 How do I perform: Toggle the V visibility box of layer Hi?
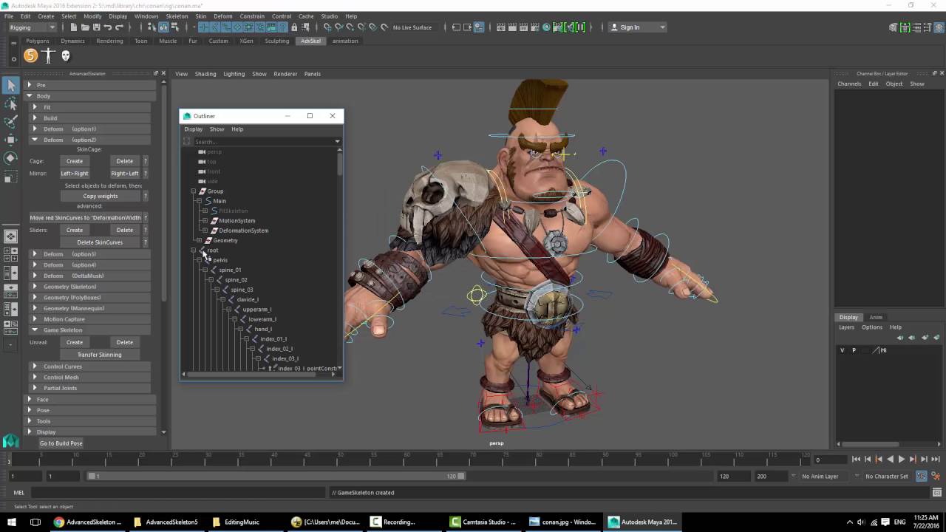tap(842, 350)
